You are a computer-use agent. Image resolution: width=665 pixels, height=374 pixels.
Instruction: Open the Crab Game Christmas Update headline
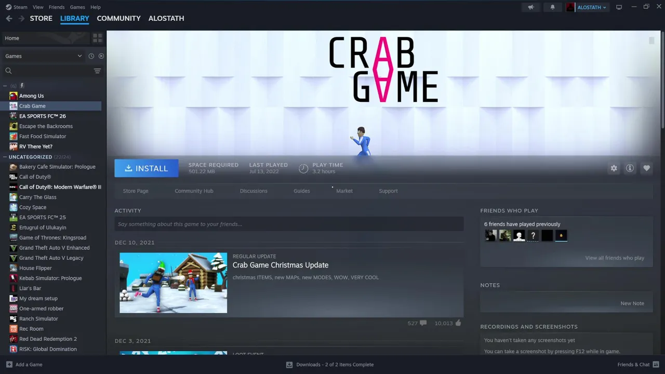[281, 265]
